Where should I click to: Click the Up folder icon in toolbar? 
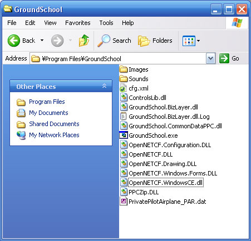point(84,41)
